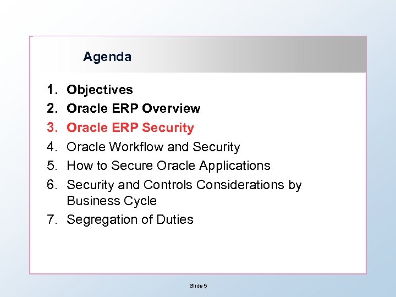This screenshot has width=396, height=297.
Task: Select the Agenda slide title
Action: point(107,57)
